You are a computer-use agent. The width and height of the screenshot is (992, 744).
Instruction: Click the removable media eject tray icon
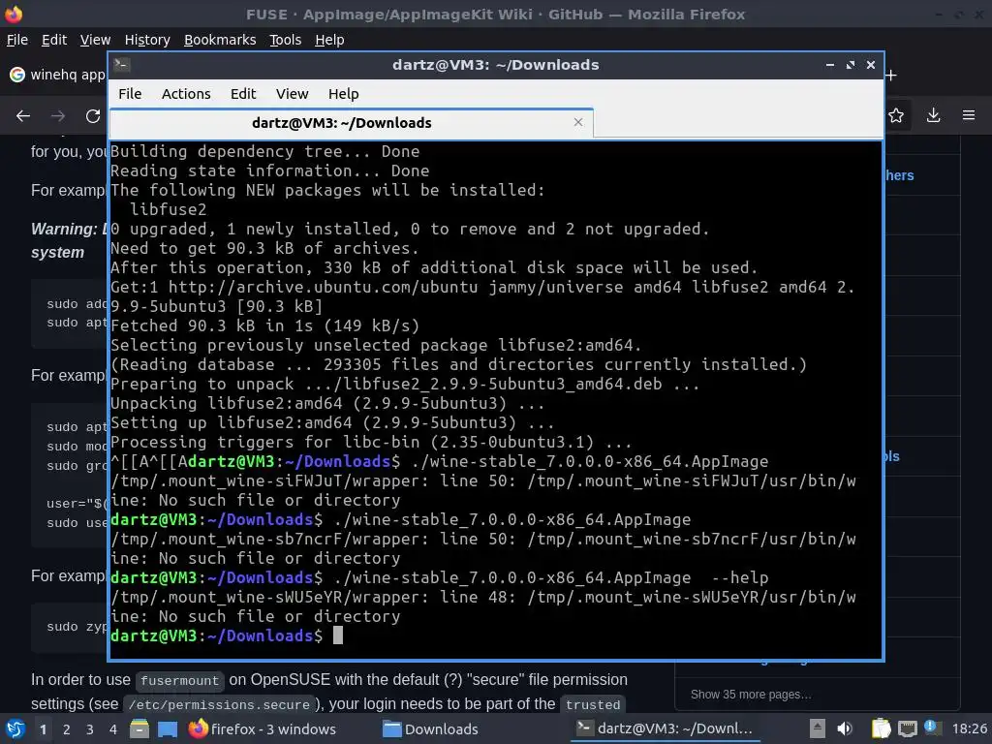(818, 728)
